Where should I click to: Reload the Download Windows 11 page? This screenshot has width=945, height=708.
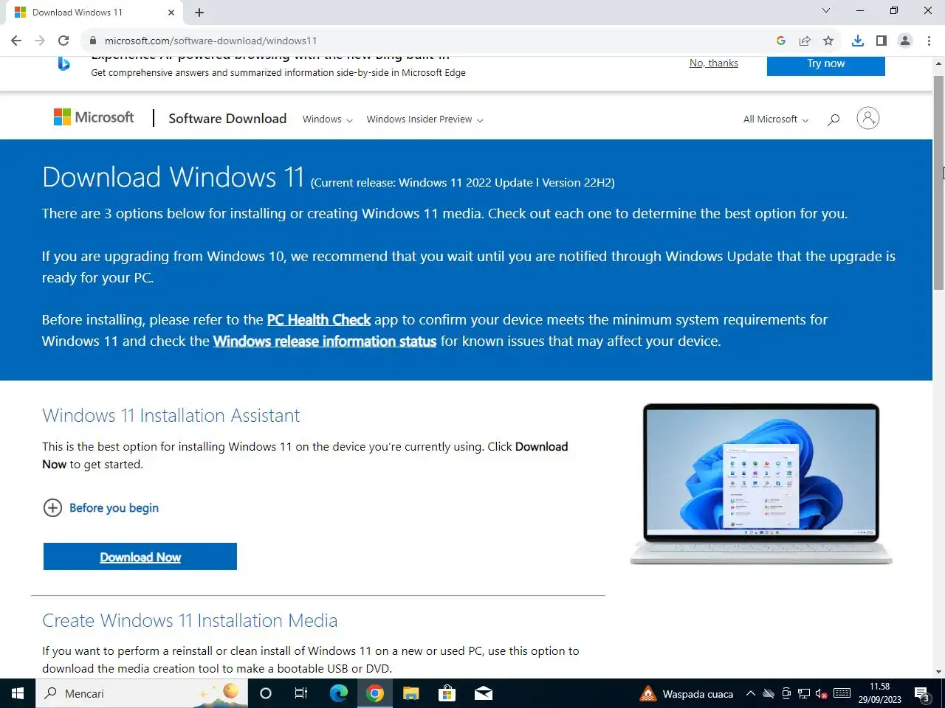coord(63,41)
